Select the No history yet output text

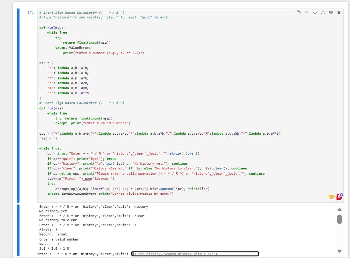click(x=53, y=211)
